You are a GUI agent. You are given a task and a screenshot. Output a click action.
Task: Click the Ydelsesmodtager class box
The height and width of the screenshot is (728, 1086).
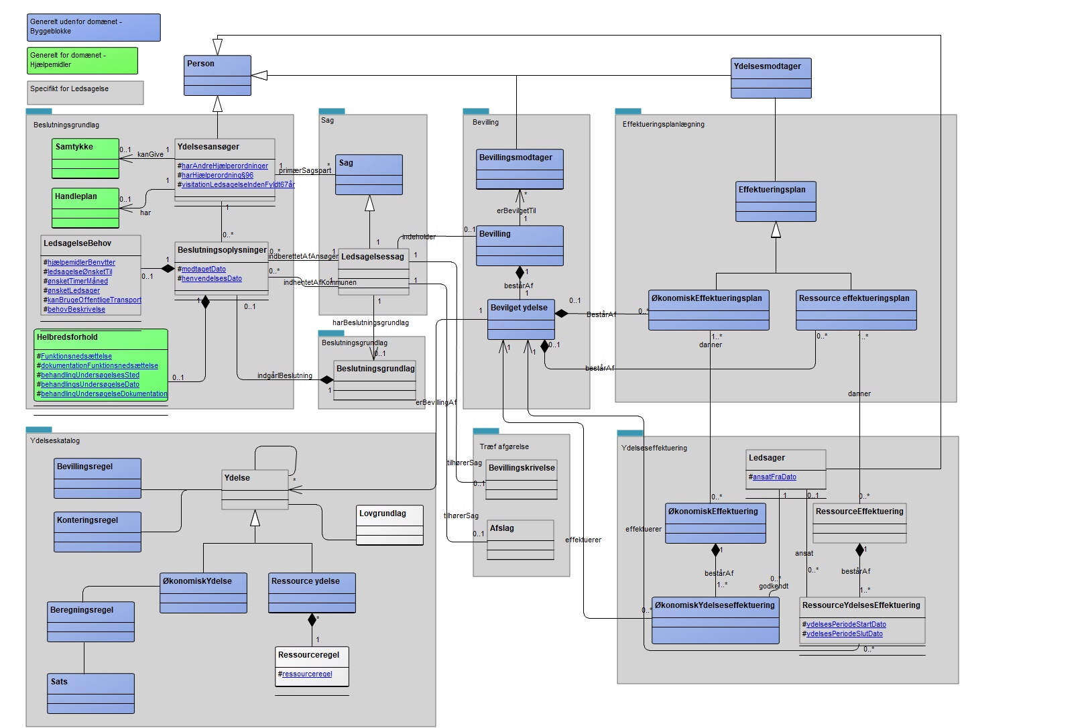coord(771,78)
